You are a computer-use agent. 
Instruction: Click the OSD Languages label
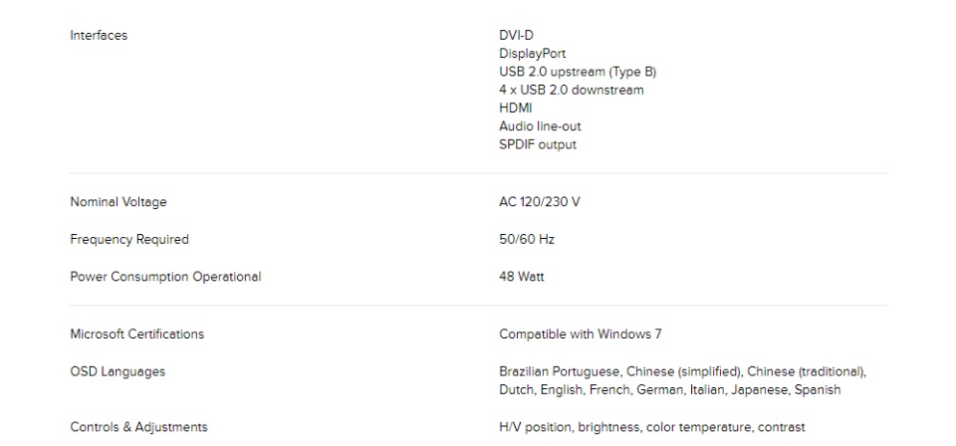pyautogui.click(x=118, y=371)
